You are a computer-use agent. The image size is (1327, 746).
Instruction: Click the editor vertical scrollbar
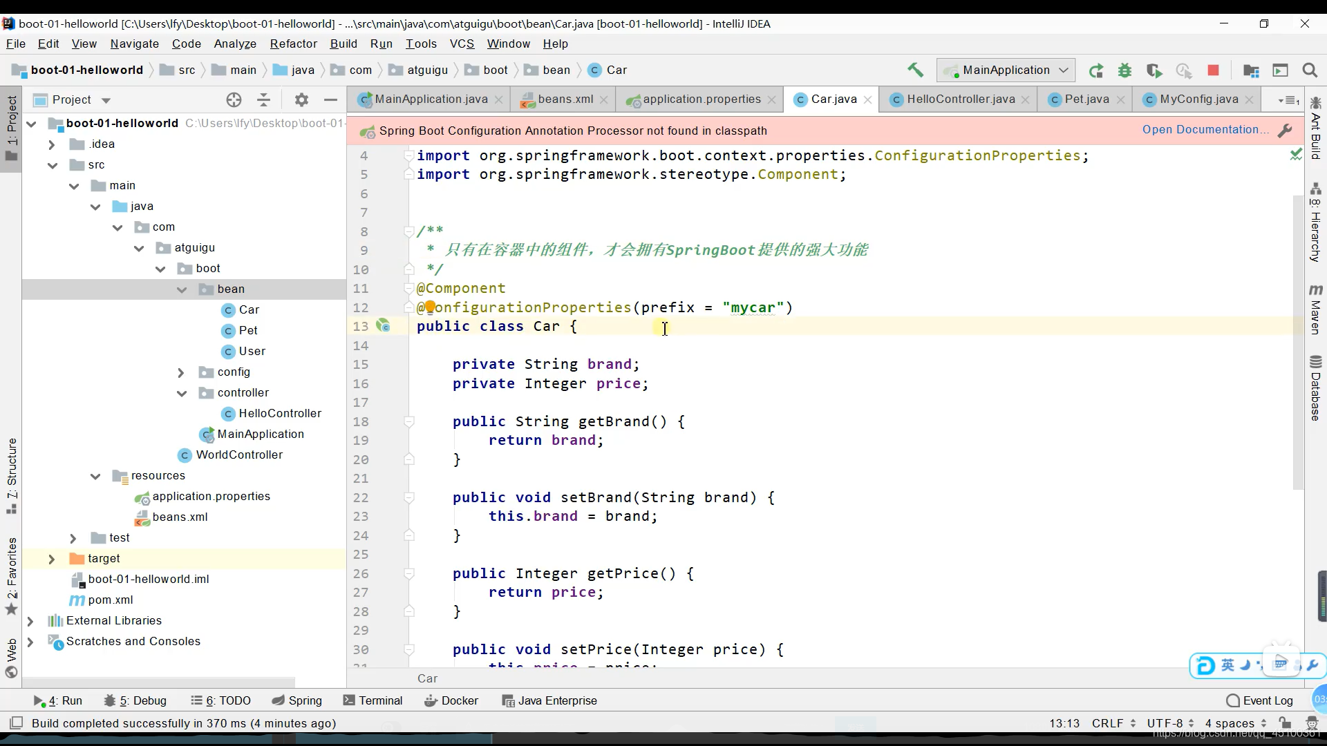tap(1297, 342)
